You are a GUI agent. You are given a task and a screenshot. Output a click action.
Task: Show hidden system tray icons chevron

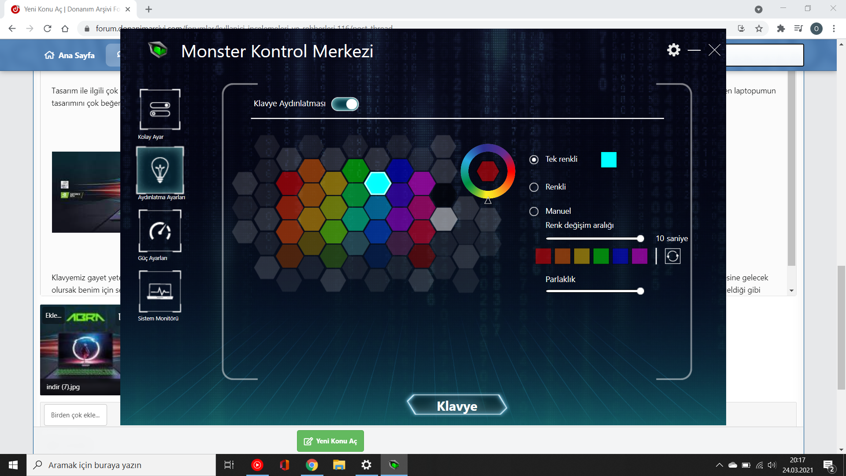719,465
